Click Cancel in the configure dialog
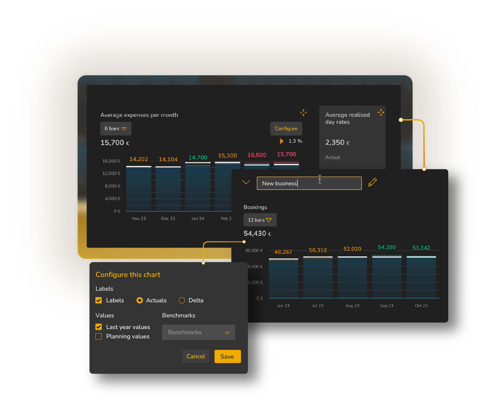Screen dimensions: 490x400 click(196, 356)
